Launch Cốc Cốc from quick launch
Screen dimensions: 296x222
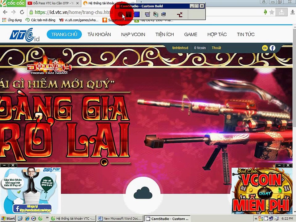click(x=40, y=218)
